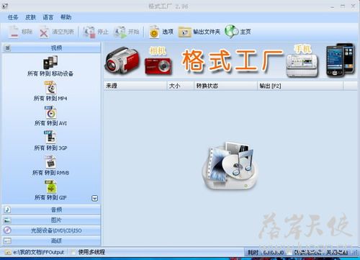Image resolution: width=360 pixels, height=260 pixels.
Task: Toggle the 使用多线程 multithreading checkbox
Action: point(73,252)
